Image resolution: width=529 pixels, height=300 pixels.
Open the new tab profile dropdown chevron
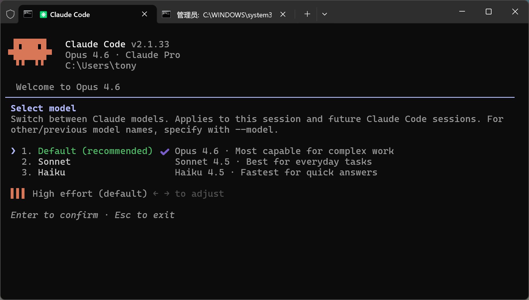click(324, 14)
